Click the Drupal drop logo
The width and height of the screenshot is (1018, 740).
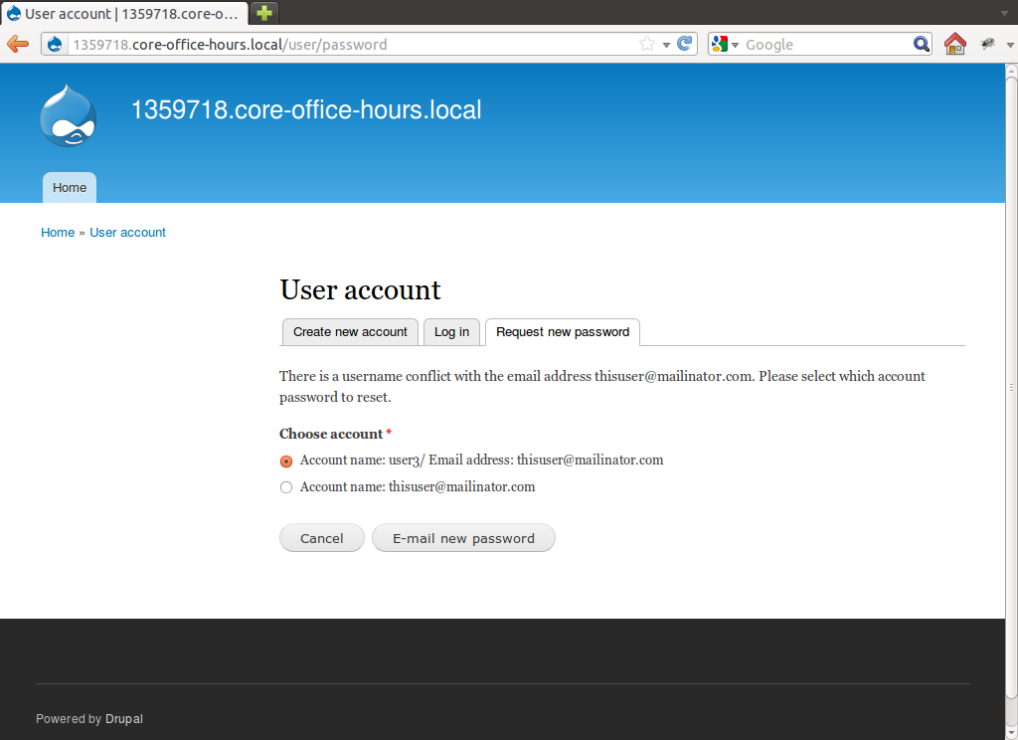(68, 116)
